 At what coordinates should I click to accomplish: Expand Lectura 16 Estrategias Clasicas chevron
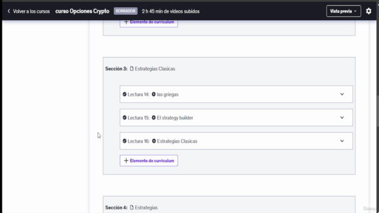tap(342, 141)
